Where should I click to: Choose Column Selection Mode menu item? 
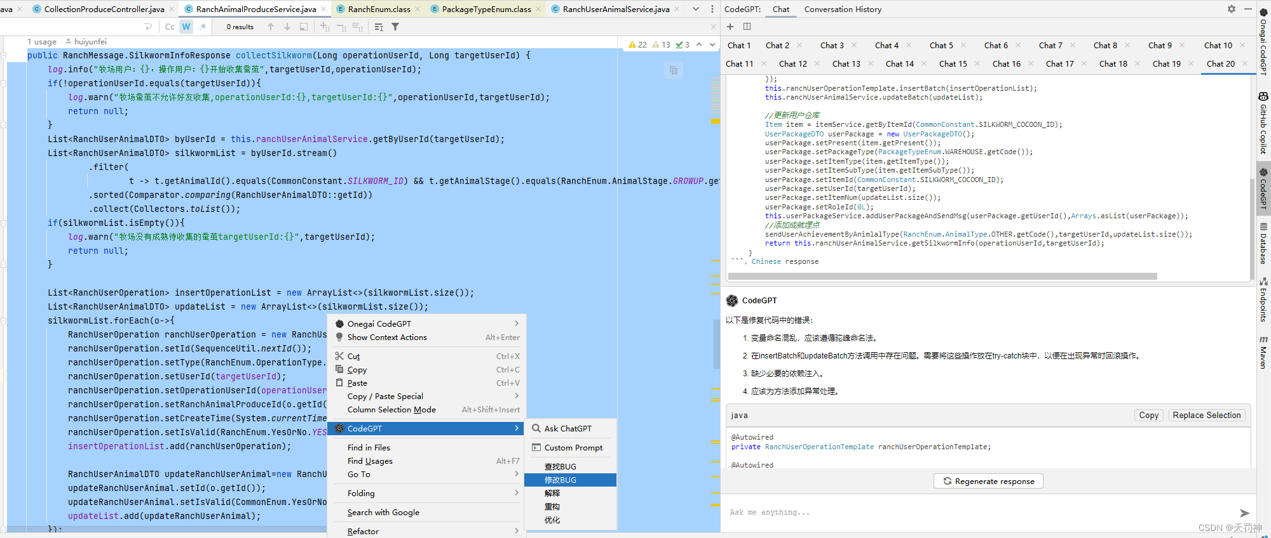click(427, 409)
